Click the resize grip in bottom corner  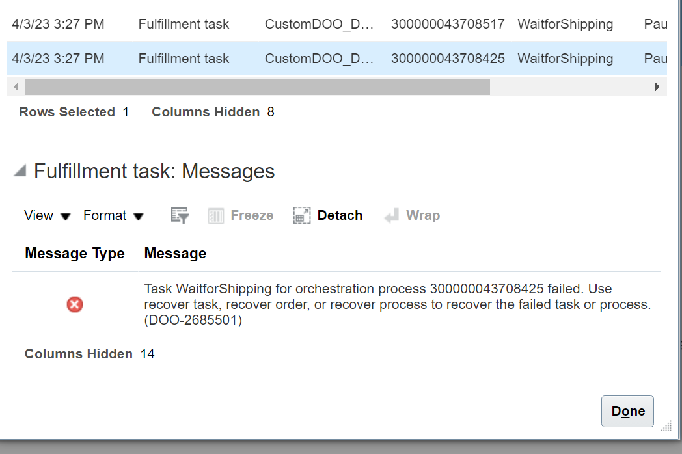[x=667, y=425]
